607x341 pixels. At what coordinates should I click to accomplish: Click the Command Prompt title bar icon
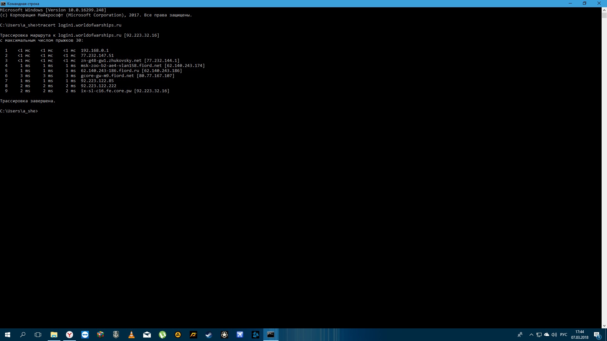click(3, 3)
